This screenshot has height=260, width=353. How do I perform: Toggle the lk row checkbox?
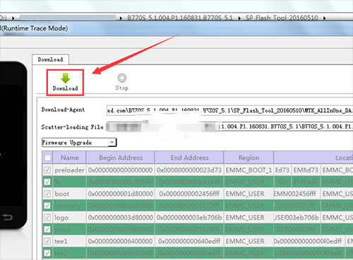47,182
